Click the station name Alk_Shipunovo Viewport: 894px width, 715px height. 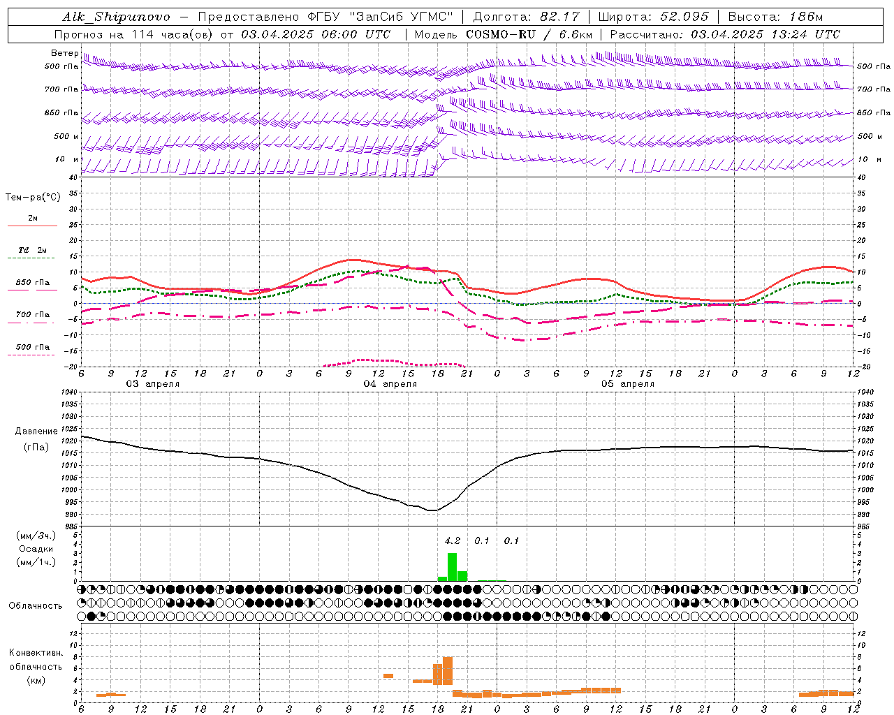click(x=116, y=17)
